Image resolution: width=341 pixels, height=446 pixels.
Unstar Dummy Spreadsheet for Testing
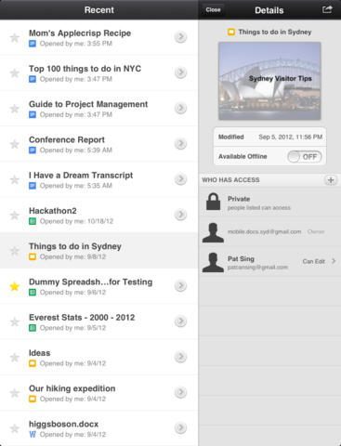pyautogui.click(x=15, y=286)
